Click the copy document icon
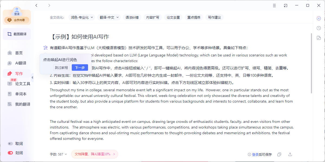 pyautogui.click(x=279, y=154)
